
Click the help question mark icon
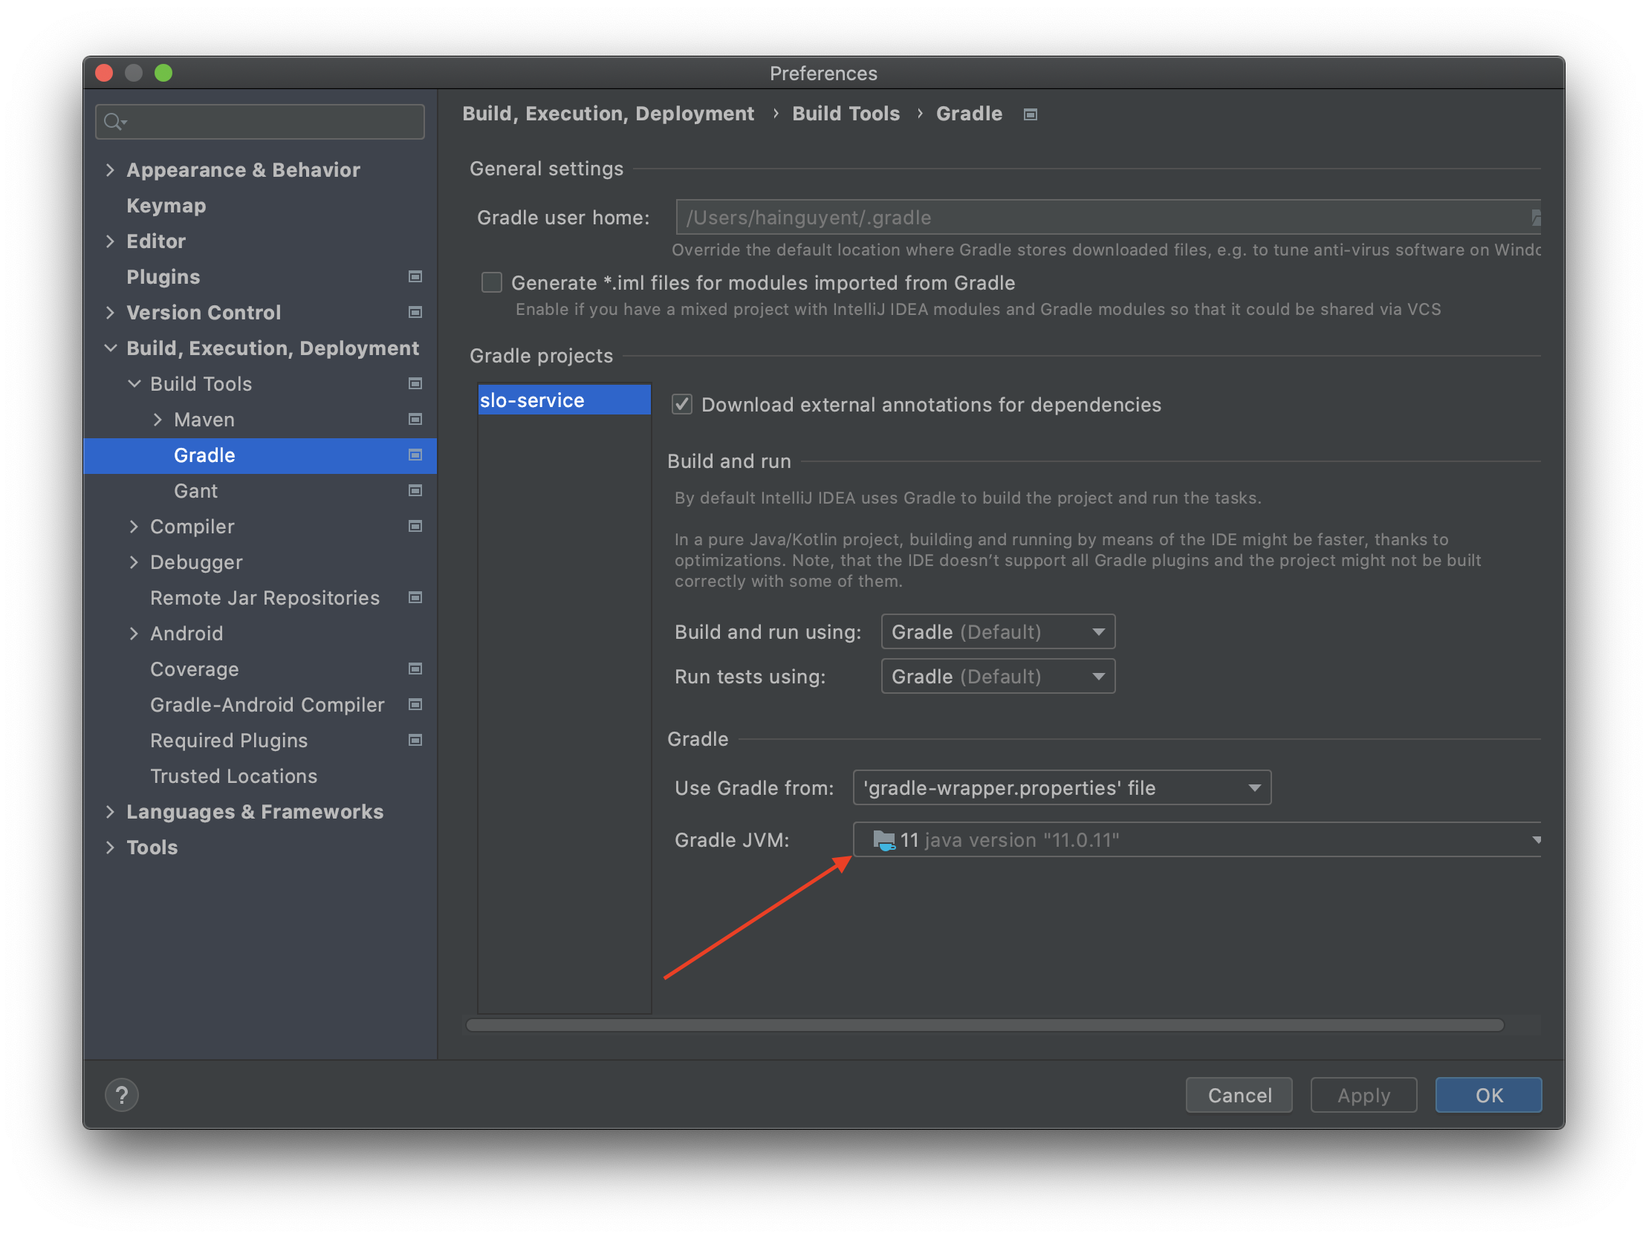121,1094
